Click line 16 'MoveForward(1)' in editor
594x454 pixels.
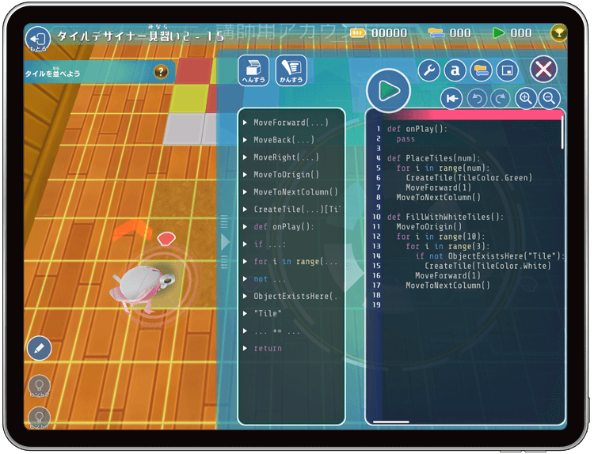447,276
